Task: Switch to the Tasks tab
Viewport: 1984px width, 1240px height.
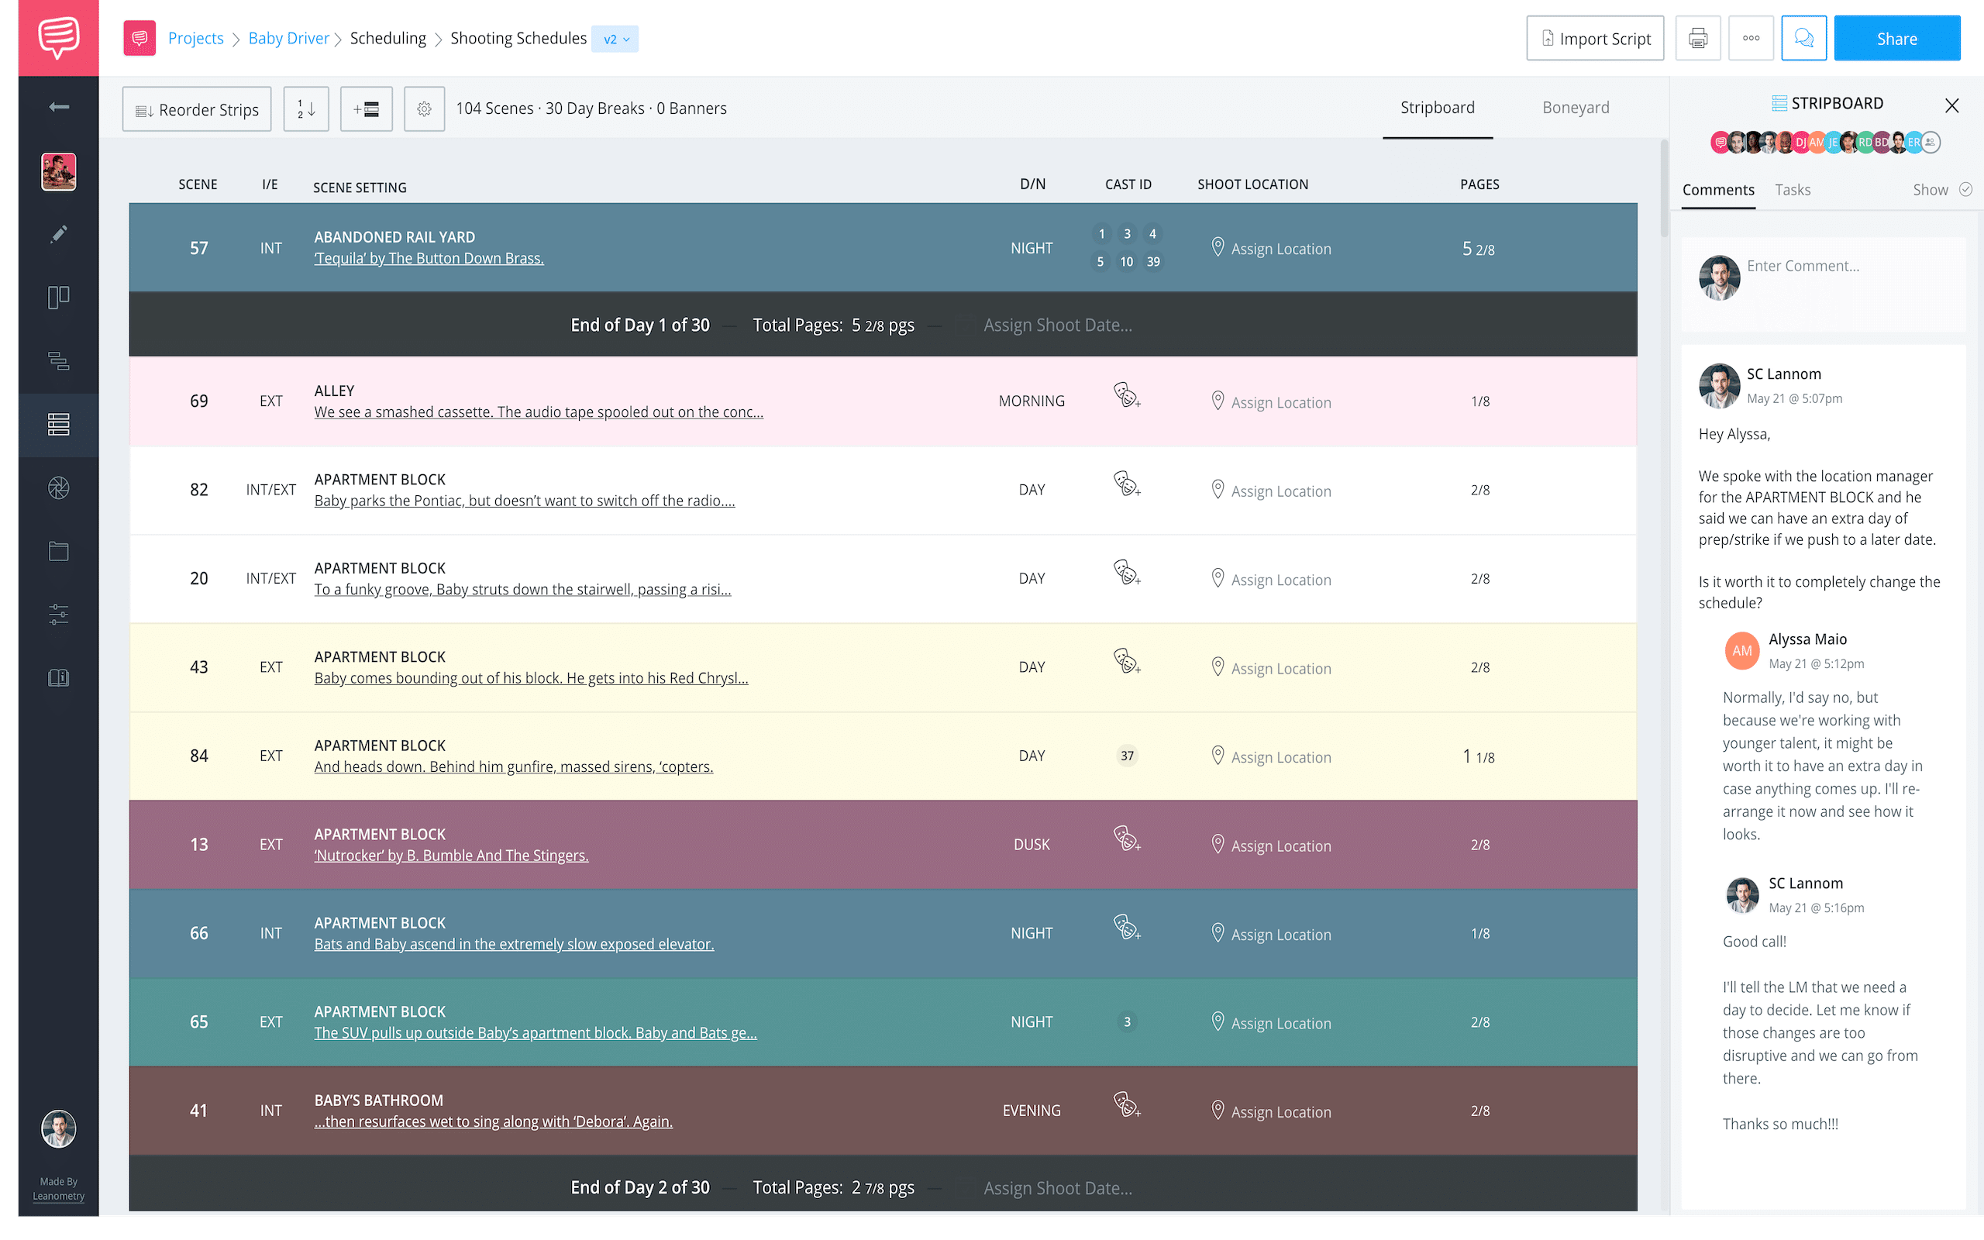Action: 1792,189
